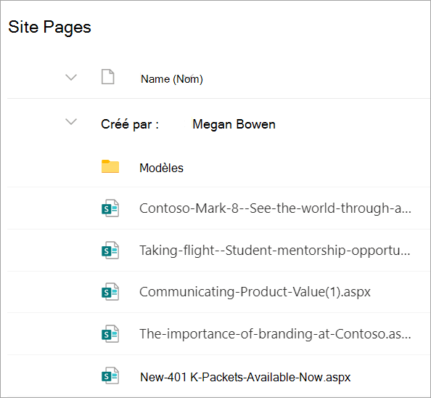Click the page icon beside Taking-flight

(110, 251)
